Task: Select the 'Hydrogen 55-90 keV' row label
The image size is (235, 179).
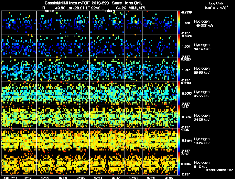Action: (202, 71)
